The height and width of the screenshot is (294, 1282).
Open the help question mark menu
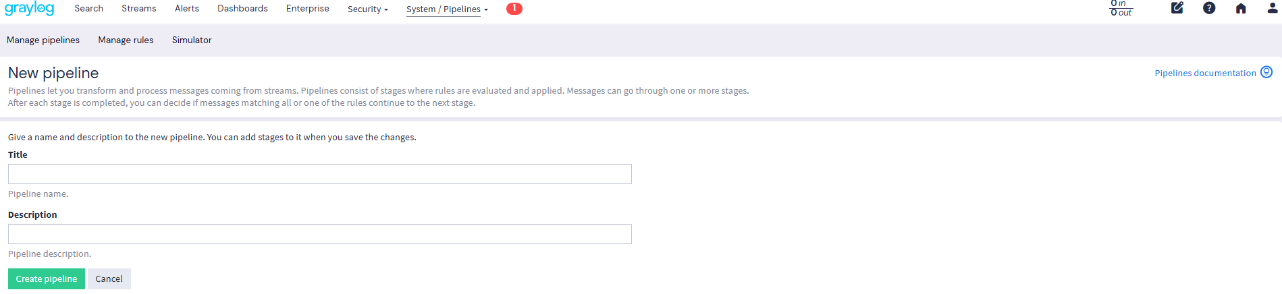tap(1209, 8)
